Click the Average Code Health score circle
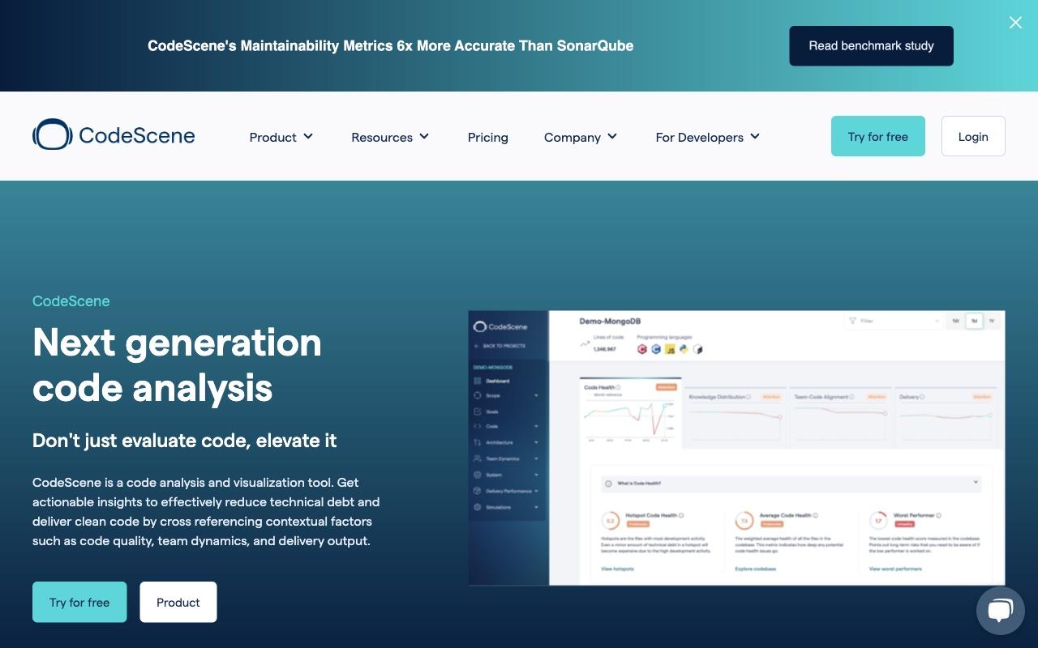 coord(744,520)
